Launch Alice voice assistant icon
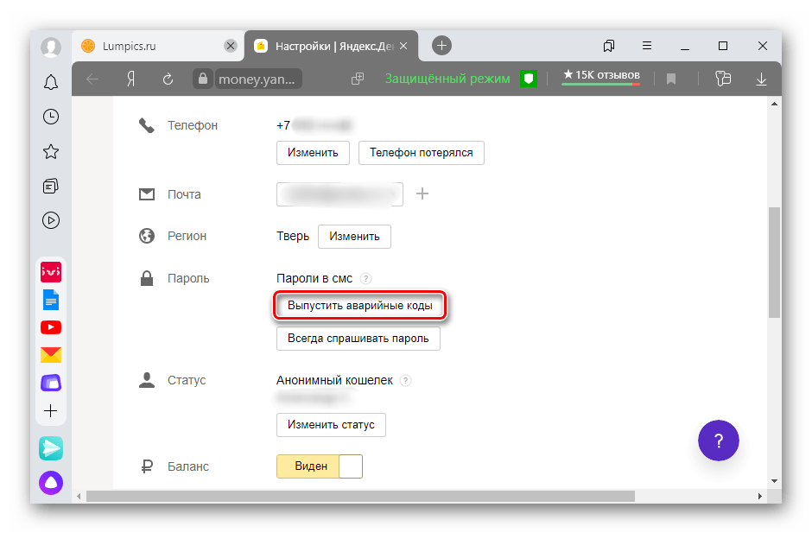Viewport: 812px width, 539px height. point(51,482)
